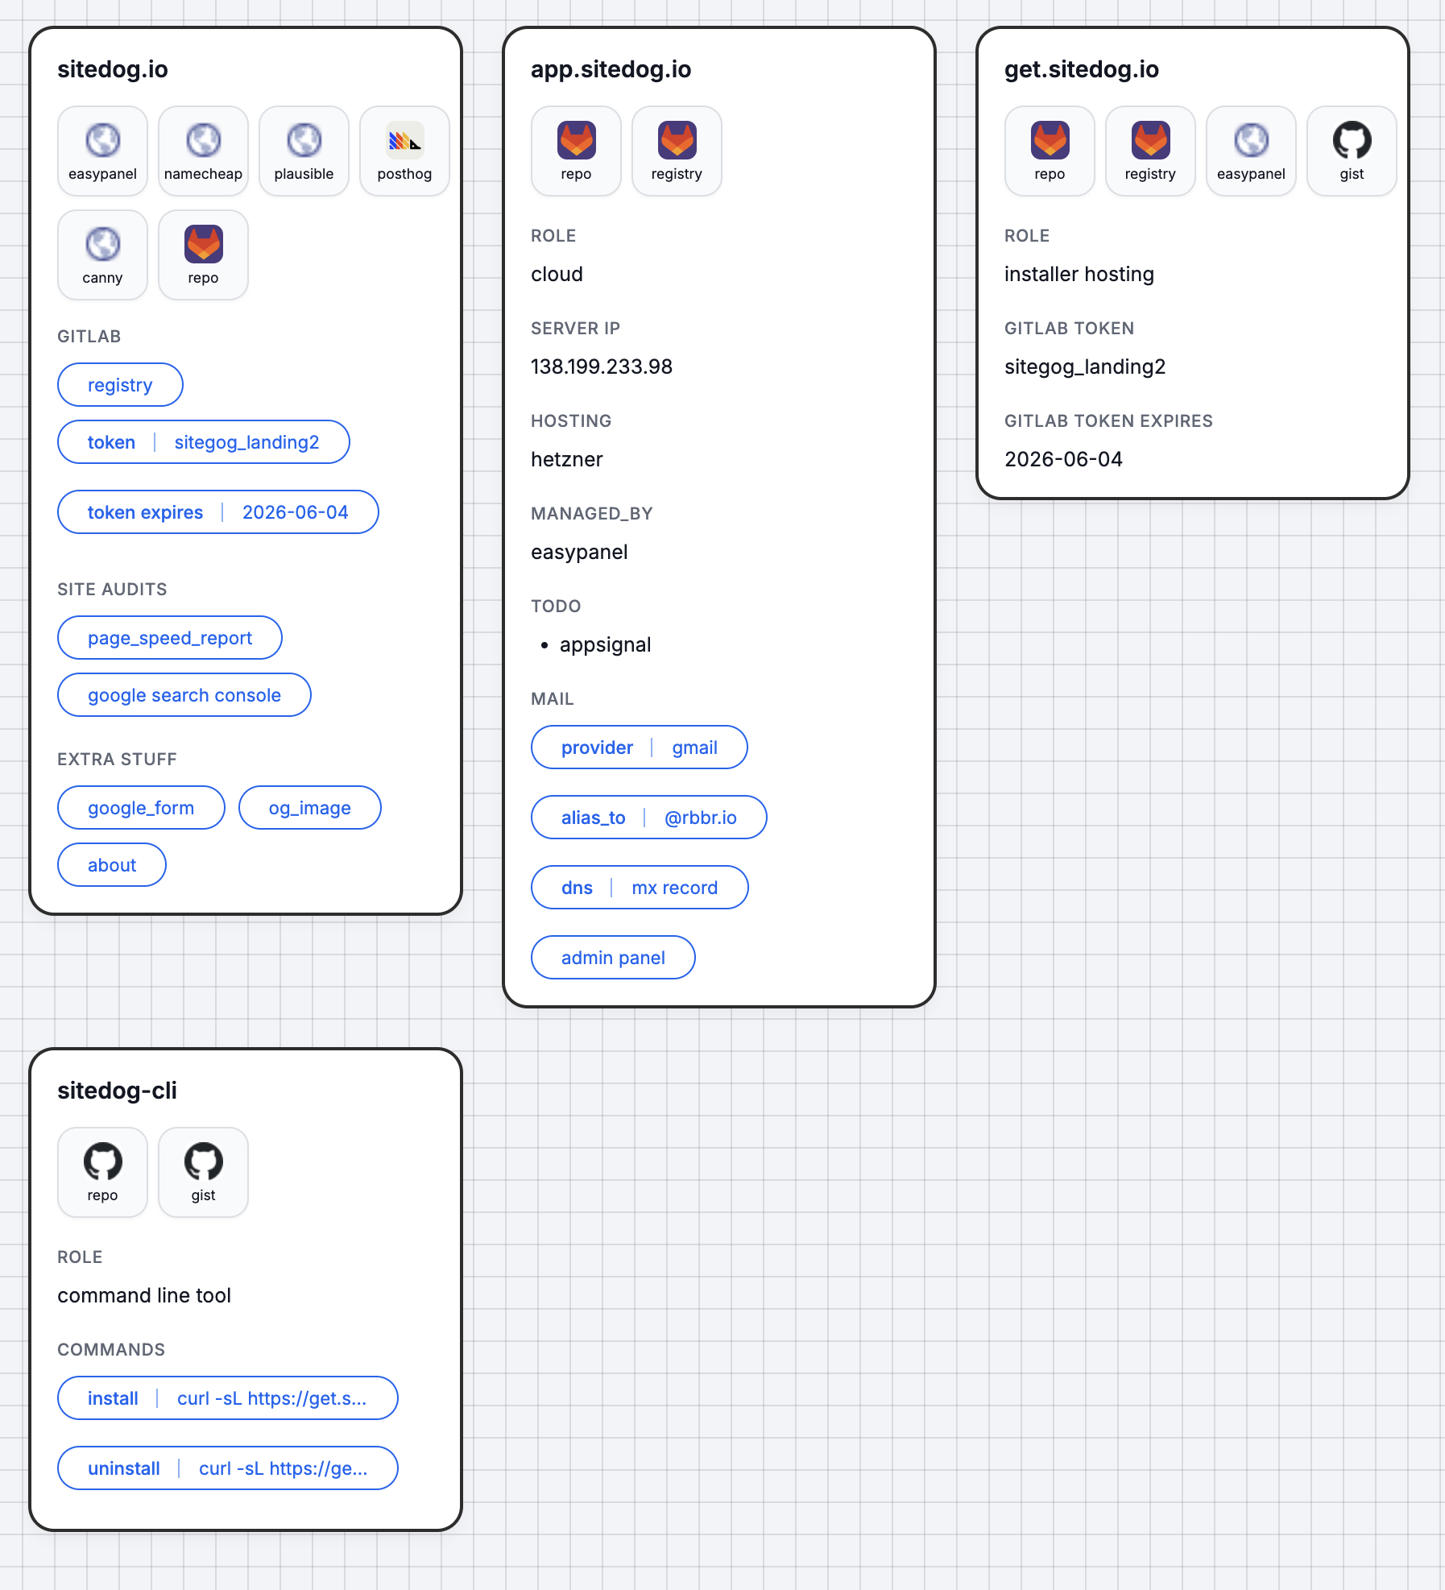
Task: Click the MAIL section heading
Action: coord(553,698)
